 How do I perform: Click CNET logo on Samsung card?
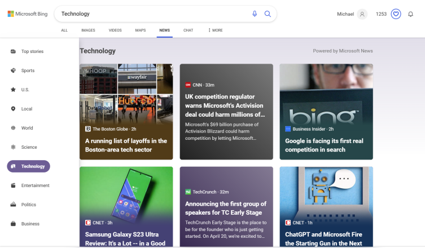point(88,223)
